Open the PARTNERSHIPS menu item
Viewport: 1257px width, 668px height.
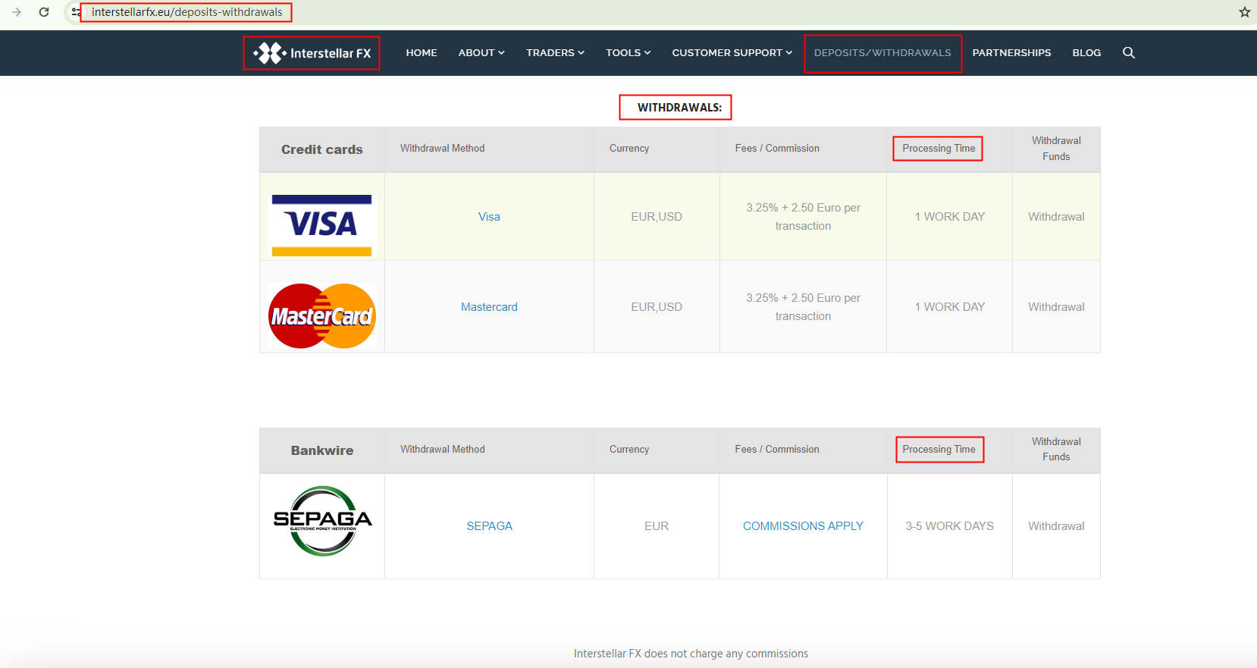click(x=1011, y=52)
